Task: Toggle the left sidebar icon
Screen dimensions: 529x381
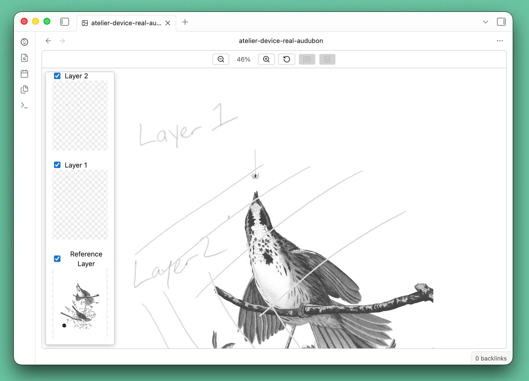Action: [x=65, y=22]
